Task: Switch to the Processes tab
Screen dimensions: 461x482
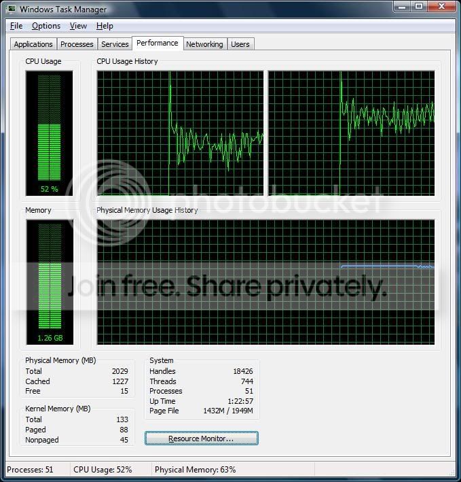Action: point(77,44)
